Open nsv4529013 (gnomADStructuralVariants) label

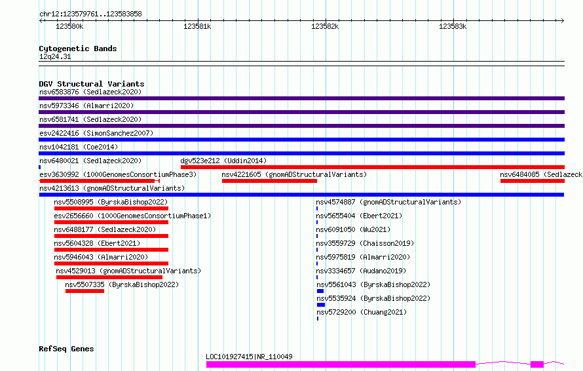(x=128, y=271)
